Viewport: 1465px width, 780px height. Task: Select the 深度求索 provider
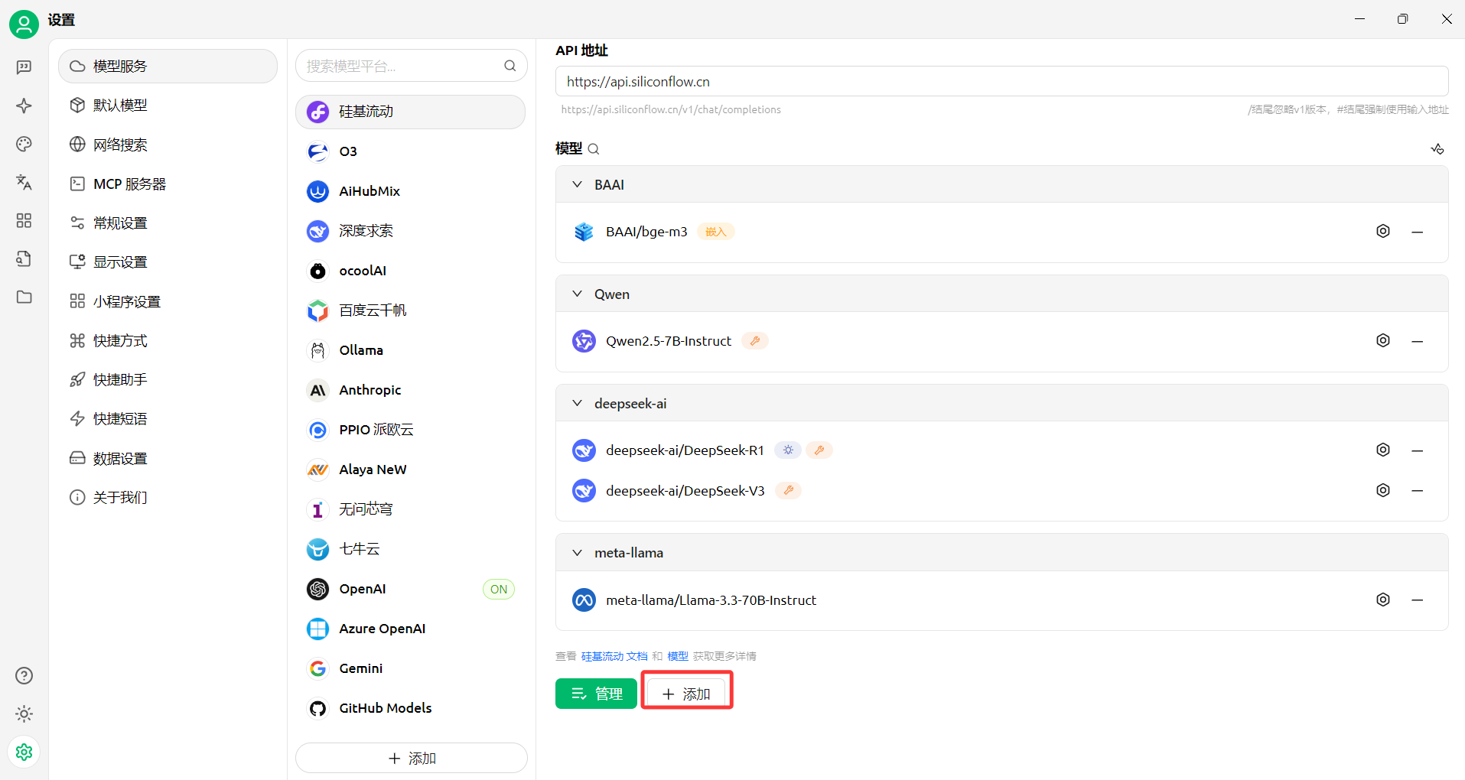(x=411, y=231)
